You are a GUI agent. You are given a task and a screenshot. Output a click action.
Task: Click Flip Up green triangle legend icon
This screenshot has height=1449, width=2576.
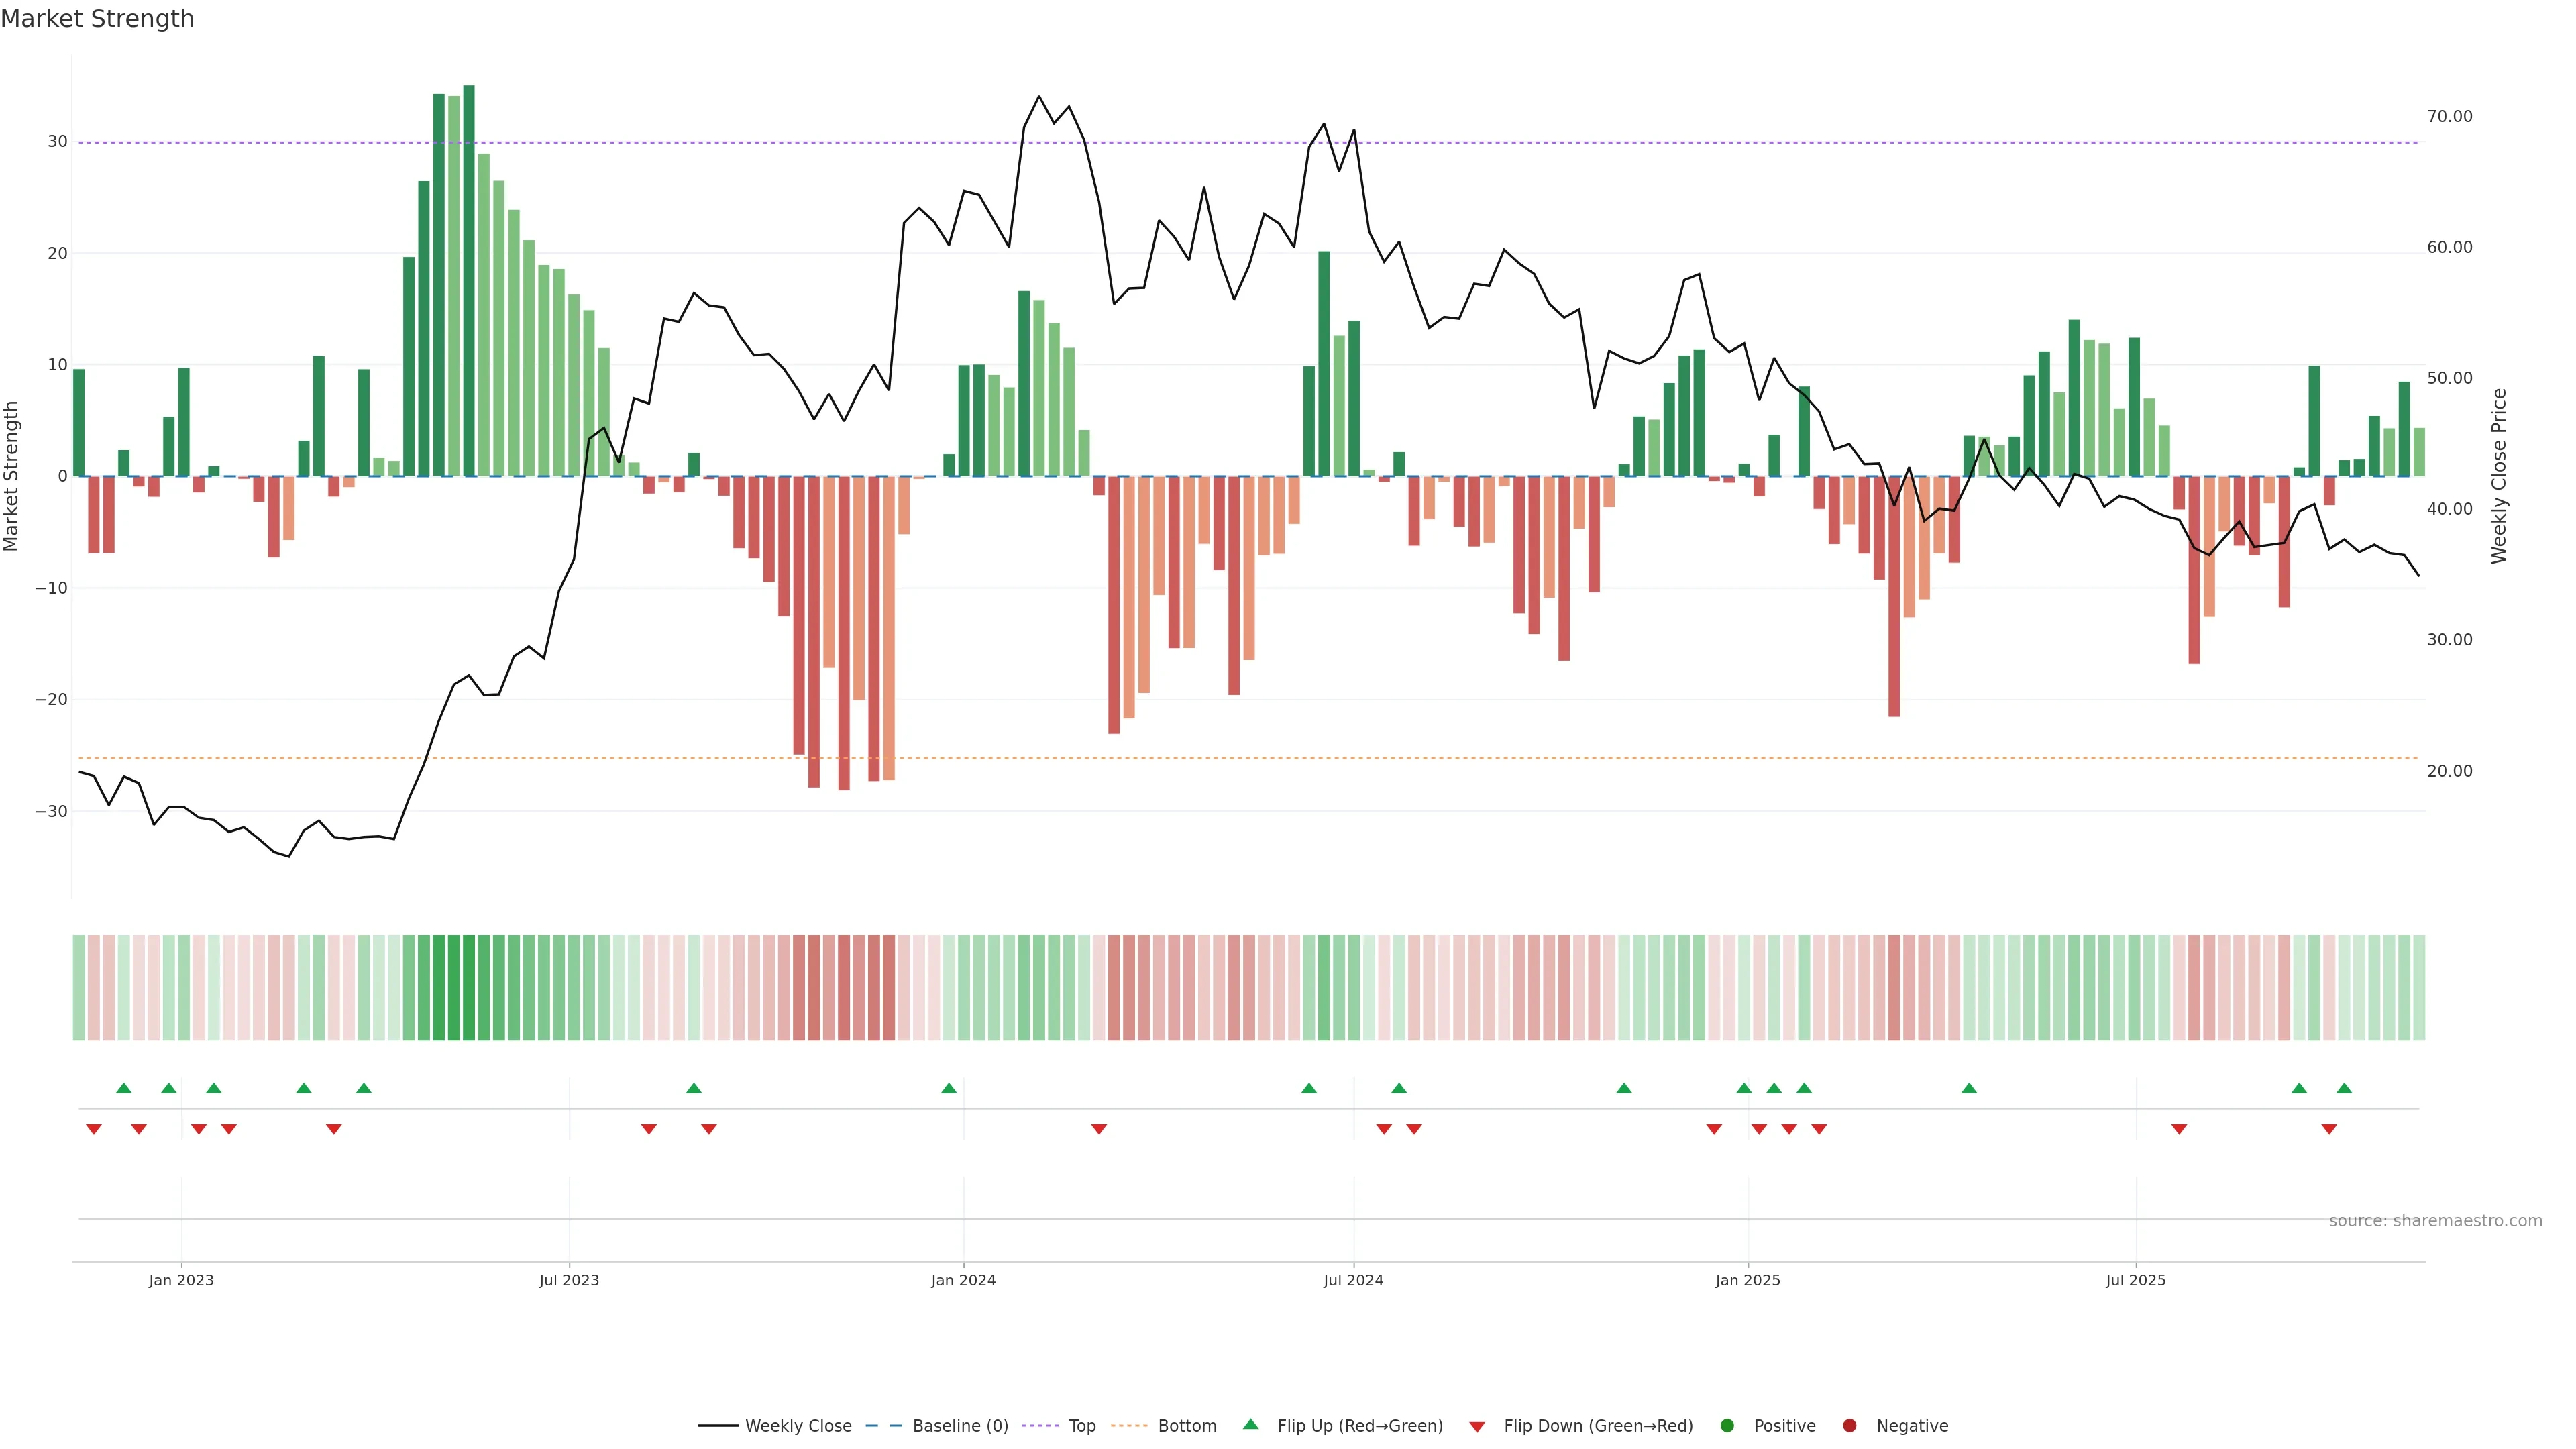click(1250, 1425)
